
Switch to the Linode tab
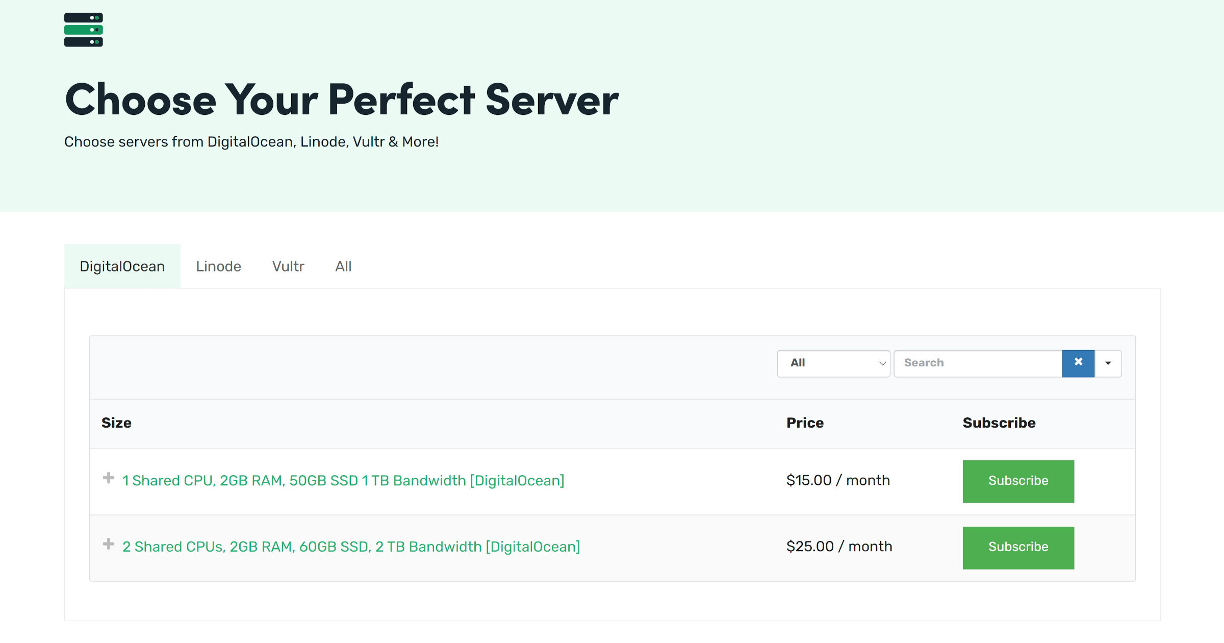pyautogui.click(x=218, y=266)
